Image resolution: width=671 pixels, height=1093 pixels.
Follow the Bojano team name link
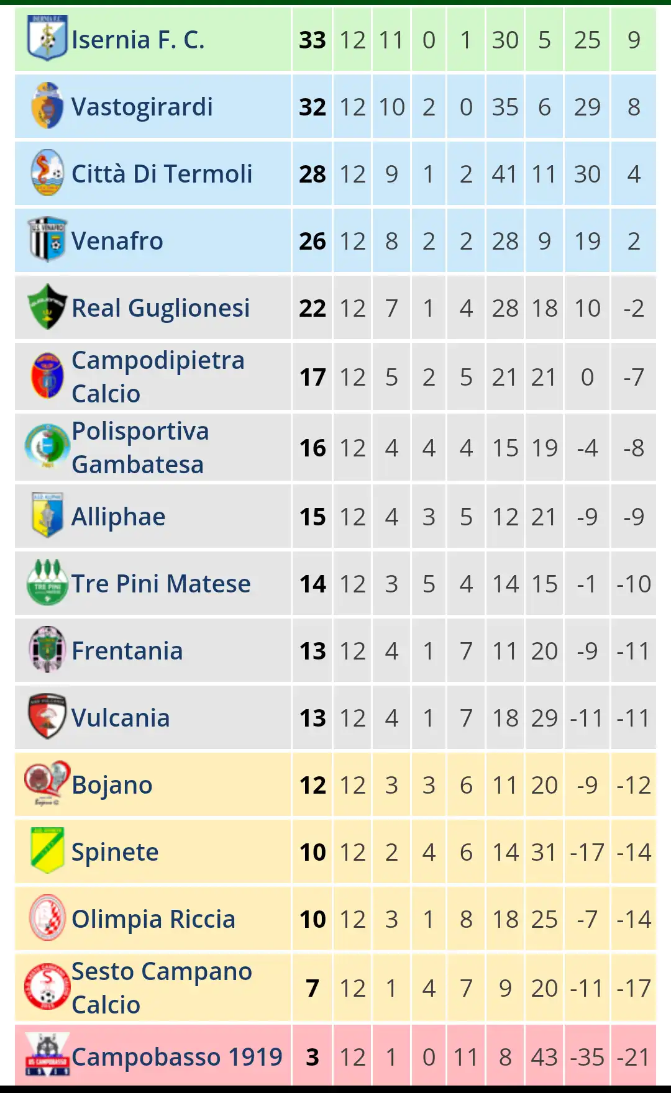click(x=112, y=785)
